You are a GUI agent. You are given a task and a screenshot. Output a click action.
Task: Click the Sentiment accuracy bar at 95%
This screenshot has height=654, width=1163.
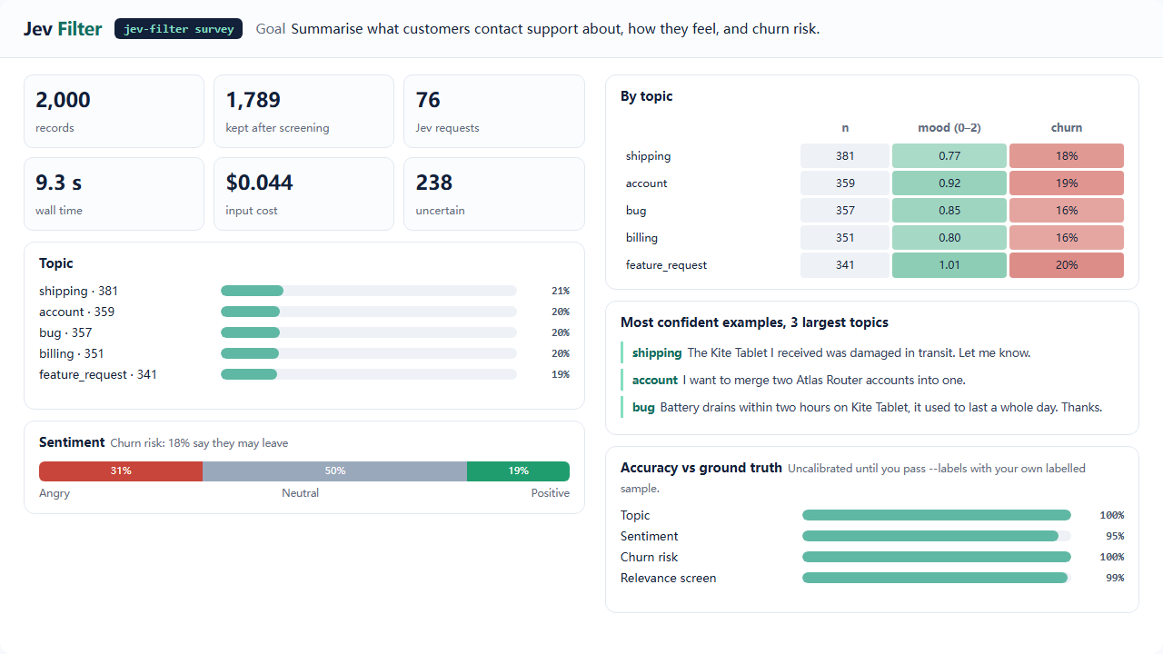point(937,536)
